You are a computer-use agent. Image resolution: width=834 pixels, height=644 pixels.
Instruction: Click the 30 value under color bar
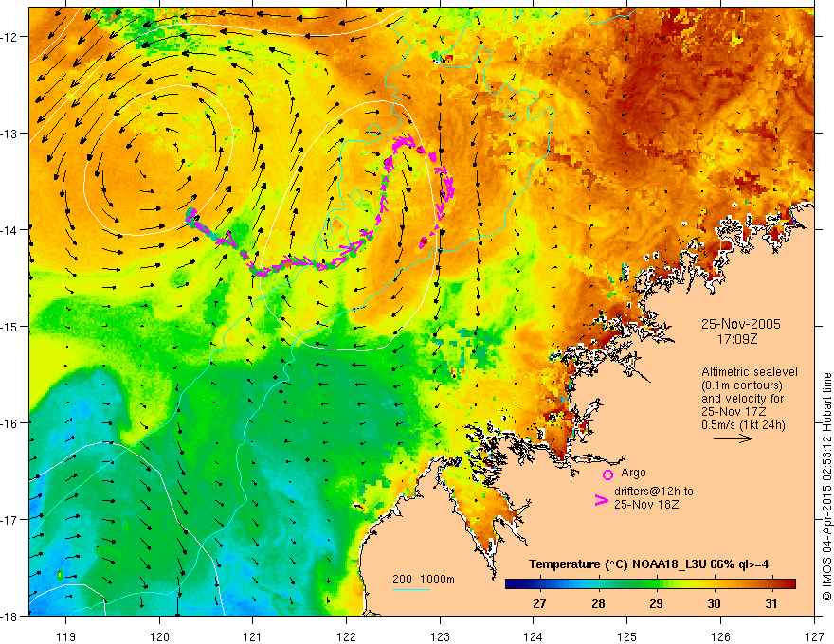click(714, 603)
